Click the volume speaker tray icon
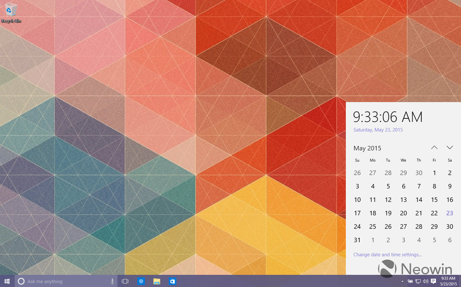 pyautogui.click(x=425, y=282)
